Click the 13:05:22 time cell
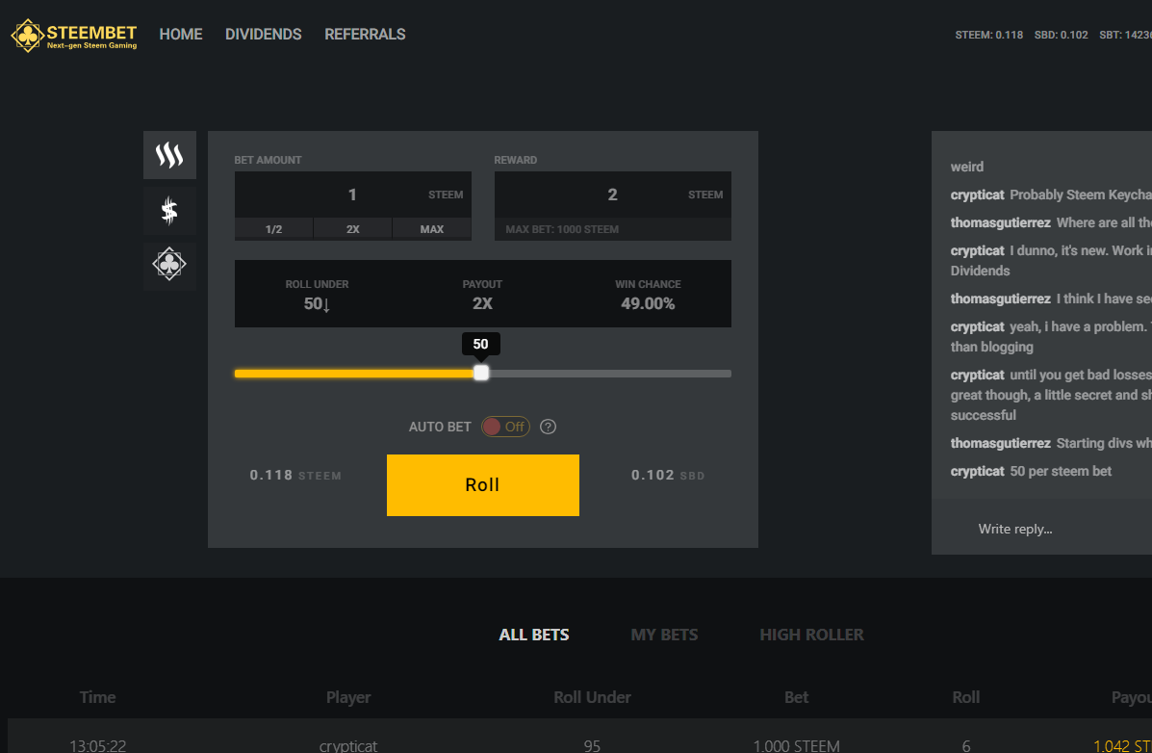1152x753 pixels. (98, 745)
